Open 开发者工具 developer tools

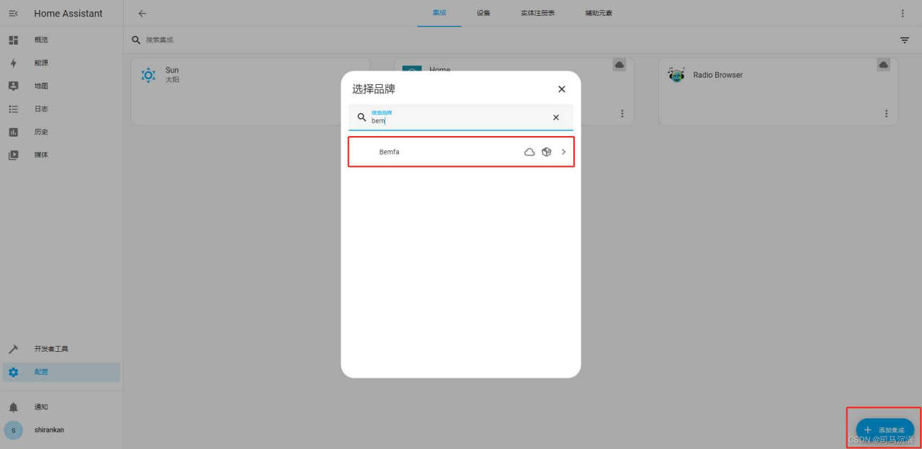61,349
